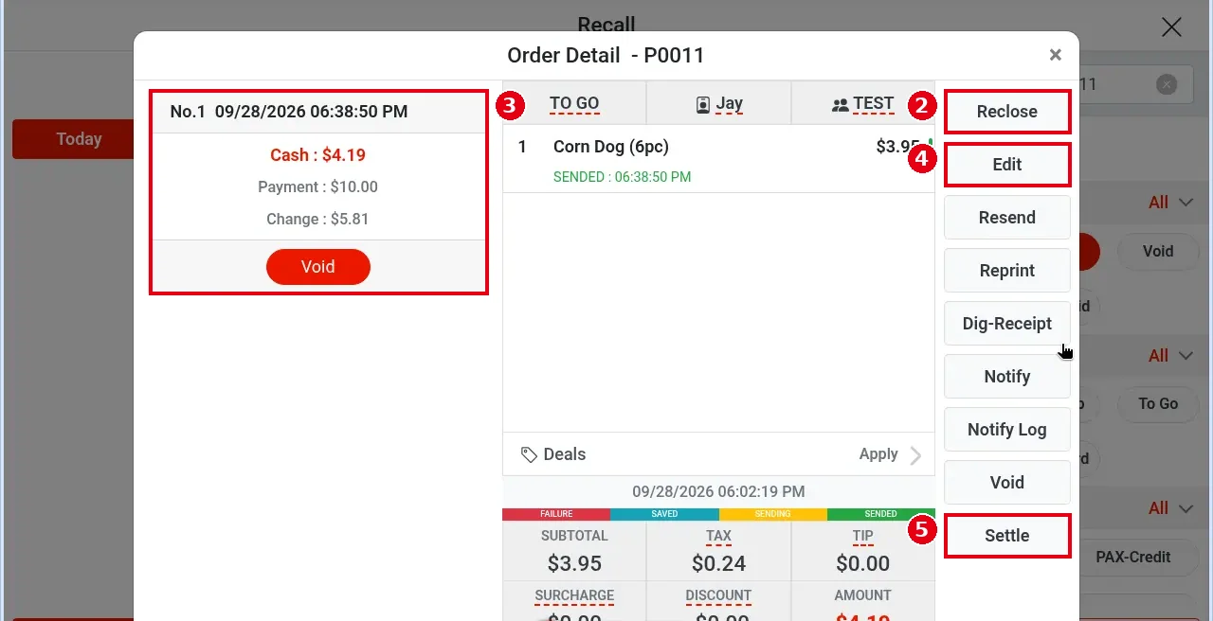Select the PAX-Credit filter chip in Recall

click(x=1133, y=558)
